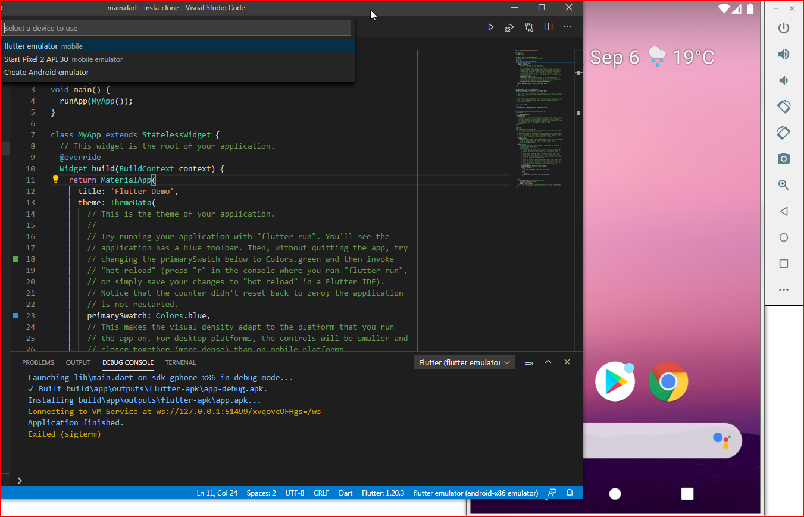Screen dimensions: 804x517
Task: Change language mode via 'Dart'
Action: pyautogui.click(x=346, y=493)
